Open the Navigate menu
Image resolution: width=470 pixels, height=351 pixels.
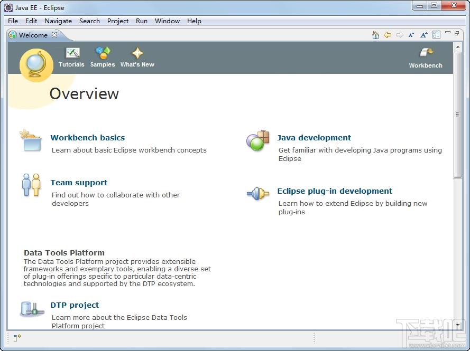(x=58, y=21)
